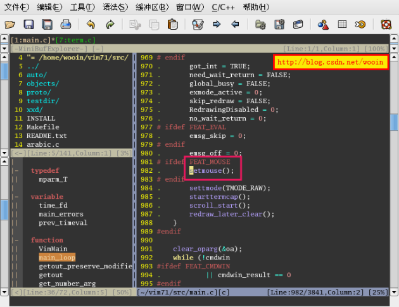Undo the last change using the toolbar arrow

tap(91, 25)
